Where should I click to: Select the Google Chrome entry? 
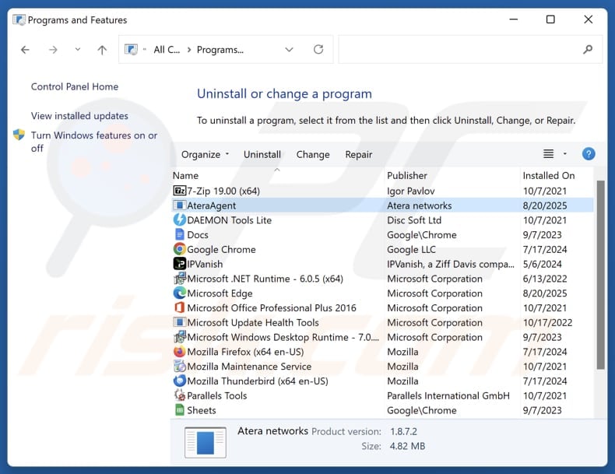pos(382,249)
